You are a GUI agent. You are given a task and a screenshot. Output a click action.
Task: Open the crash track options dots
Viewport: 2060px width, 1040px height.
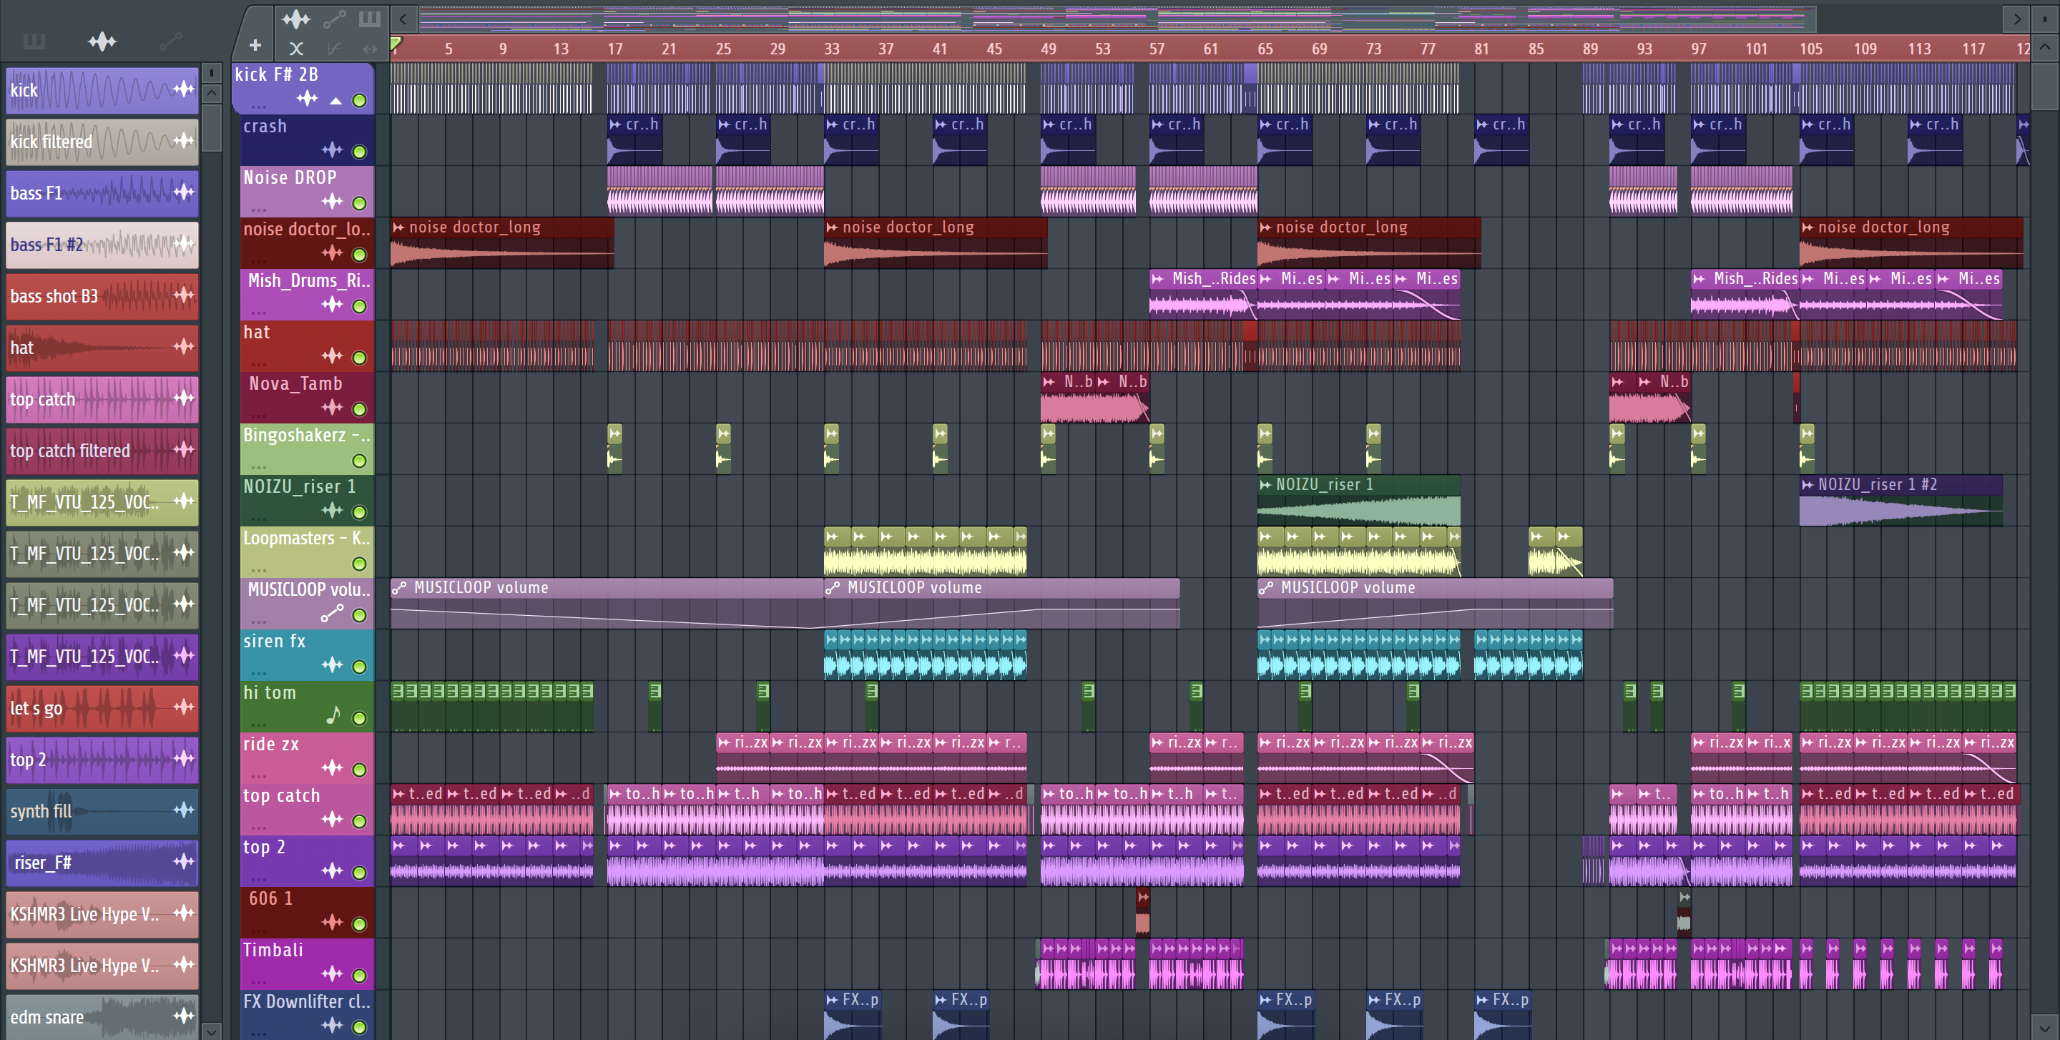tap(259, 158)
